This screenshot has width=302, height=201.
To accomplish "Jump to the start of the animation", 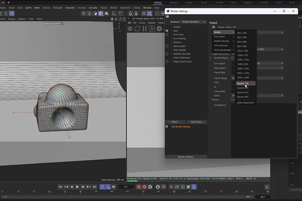I will pyautogui.click(x=60, y=187).
